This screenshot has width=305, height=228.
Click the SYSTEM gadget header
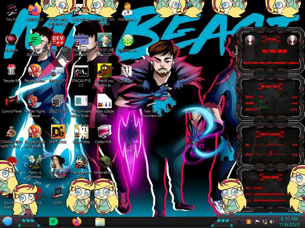(270, 86)
